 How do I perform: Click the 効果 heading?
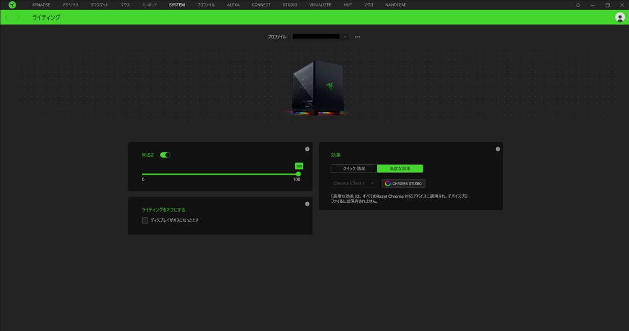[336, 155]
